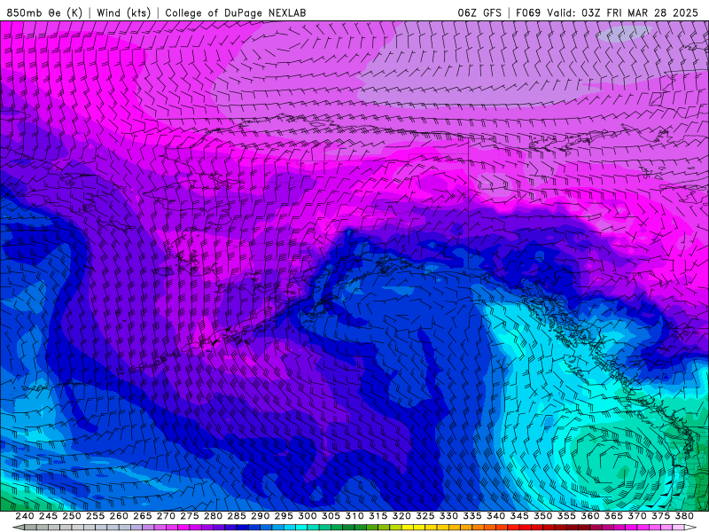The height and width of the screenshot is (532, 709).
Task: Select the 345 value on the legend
Action: point(518,516)
